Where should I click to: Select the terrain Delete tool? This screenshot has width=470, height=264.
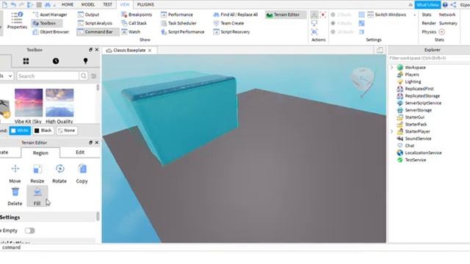(15, 196)
